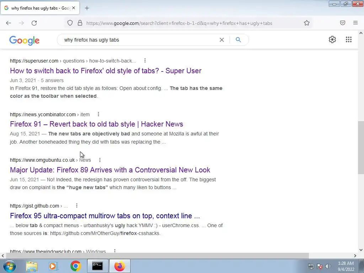Go to Google homepage via logo

(x=25, y=41)
